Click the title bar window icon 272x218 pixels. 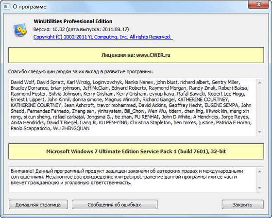[x=7, y=7]
